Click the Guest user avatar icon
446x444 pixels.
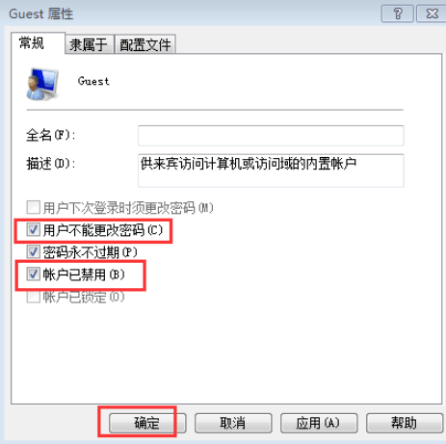[42, 84]
